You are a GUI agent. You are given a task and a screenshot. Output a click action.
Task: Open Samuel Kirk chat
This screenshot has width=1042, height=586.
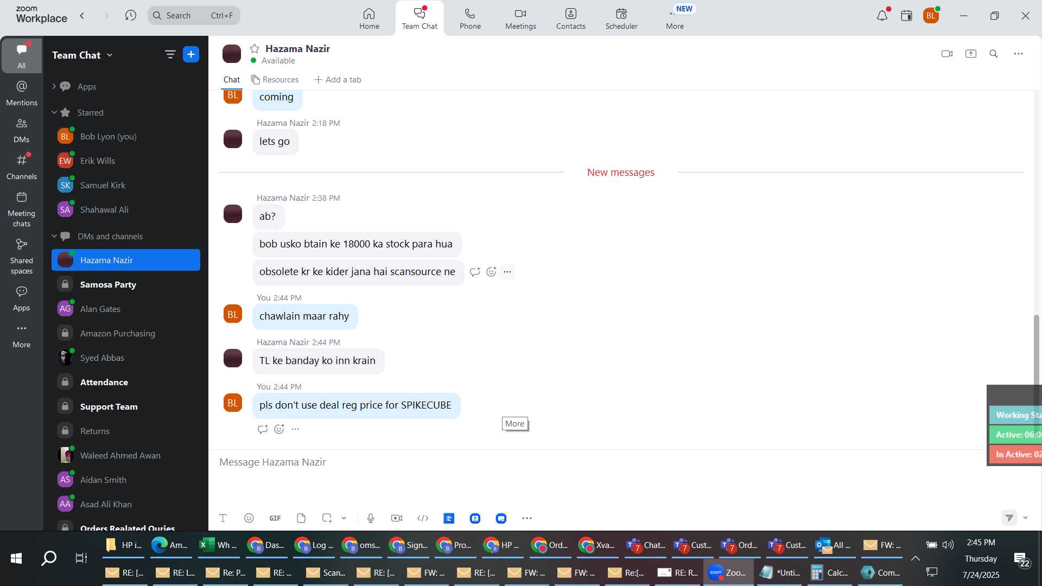[126, 185]
